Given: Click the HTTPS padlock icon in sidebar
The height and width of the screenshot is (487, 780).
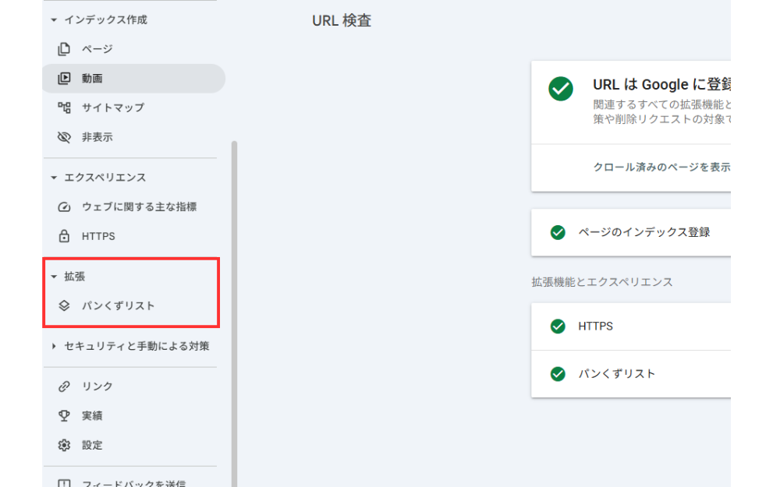Looking at the screenshot, I should [x=65, y=236].
